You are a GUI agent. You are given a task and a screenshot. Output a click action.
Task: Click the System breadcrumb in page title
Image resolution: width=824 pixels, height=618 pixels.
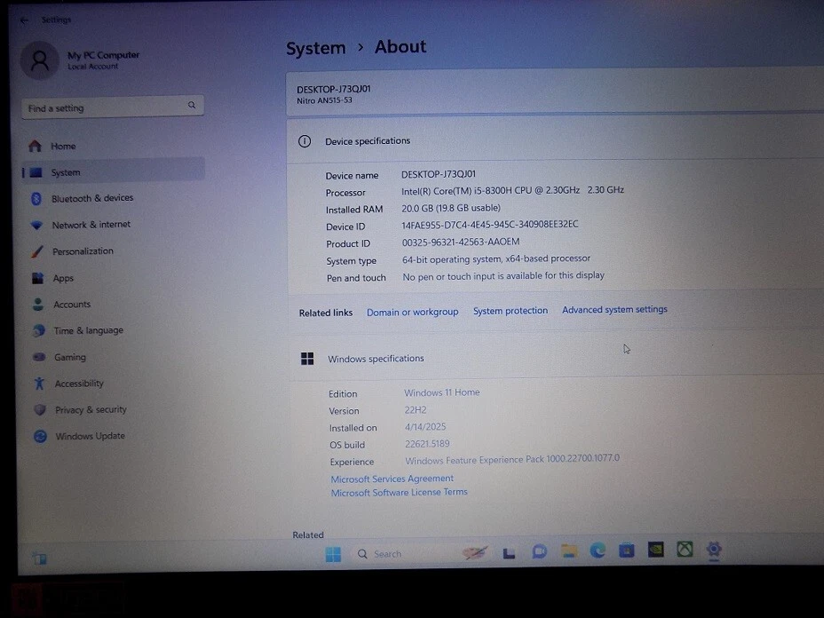315,49
